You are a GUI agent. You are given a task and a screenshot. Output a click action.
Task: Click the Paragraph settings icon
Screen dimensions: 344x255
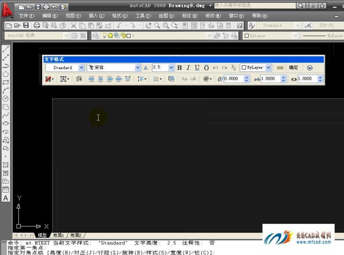coord(79,79)
